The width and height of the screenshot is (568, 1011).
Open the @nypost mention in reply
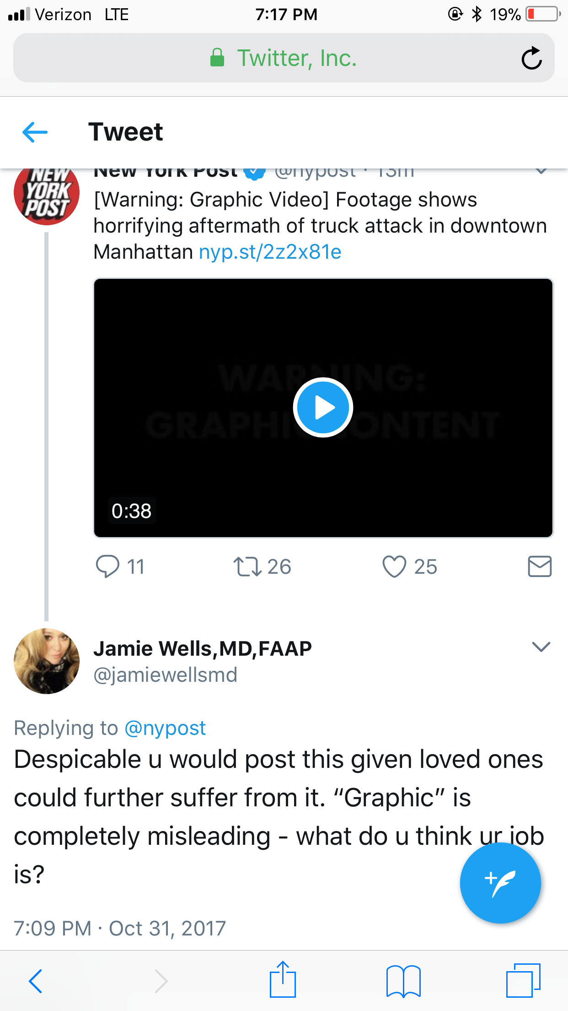coord(165,728)
